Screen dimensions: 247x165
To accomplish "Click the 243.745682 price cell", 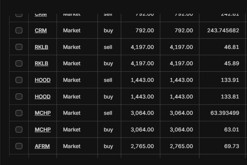I will (x=223, y=31).
